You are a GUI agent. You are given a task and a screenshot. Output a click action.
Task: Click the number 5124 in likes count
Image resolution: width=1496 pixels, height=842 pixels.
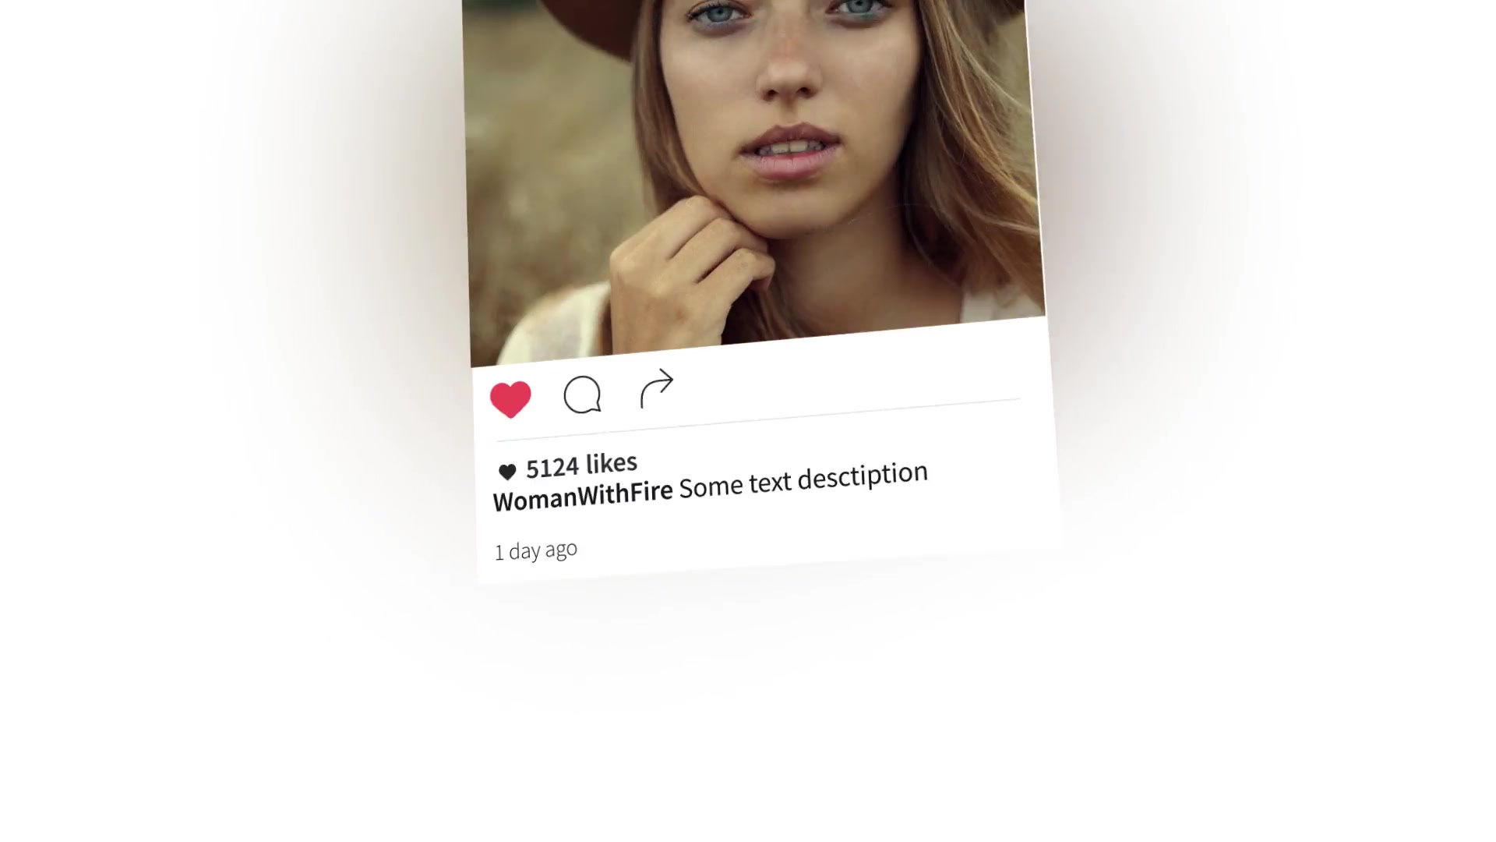click(552, 468)
